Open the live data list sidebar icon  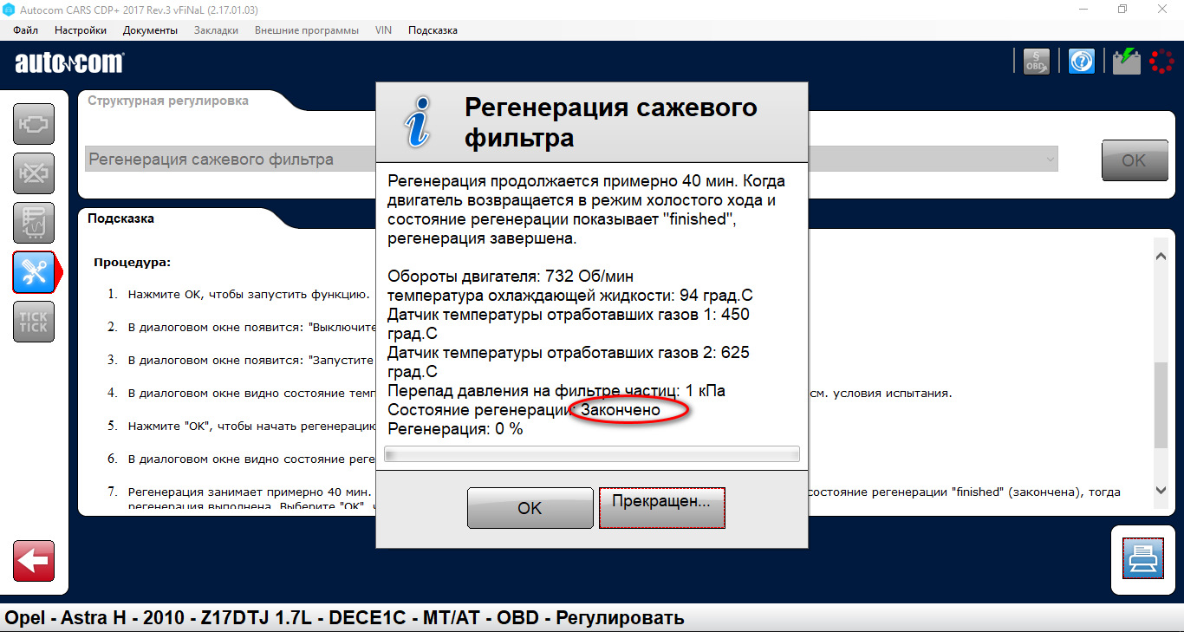[x=34, y=223]
